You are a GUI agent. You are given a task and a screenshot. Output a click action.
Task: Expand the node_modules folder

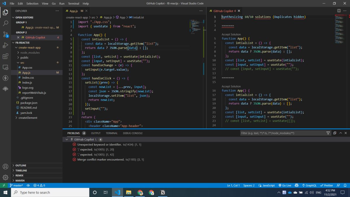pos(30,53)
